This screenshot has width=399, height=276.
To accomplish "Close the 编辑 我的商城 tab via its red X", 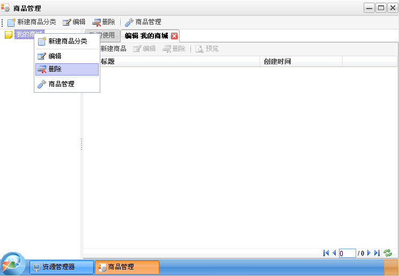I will 174,36.
